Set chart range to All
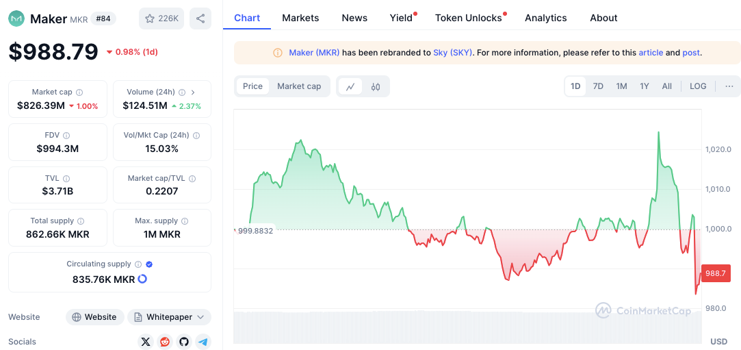The width and height of the screenshot is (741, 350). pyautogui.click(x=667, y=86)
